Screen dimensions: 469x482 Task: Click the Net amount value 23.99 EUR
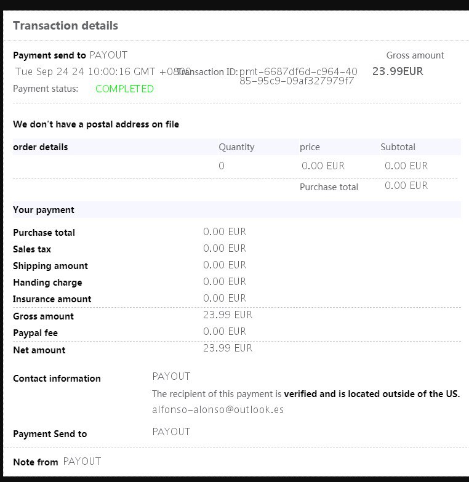click(x=228, y=348)
